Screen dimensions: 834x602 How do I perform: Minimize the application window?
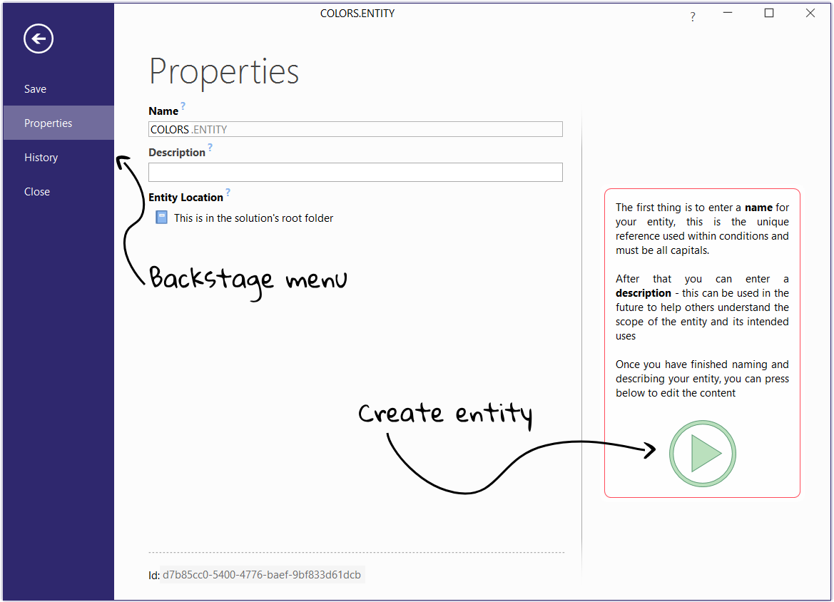pyautogui.click(x=728, y=13)
